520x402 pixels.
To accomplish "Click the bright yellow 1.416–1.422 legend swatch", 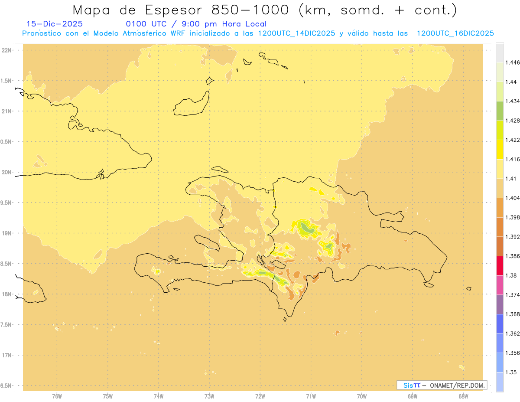I will point(500,149).
